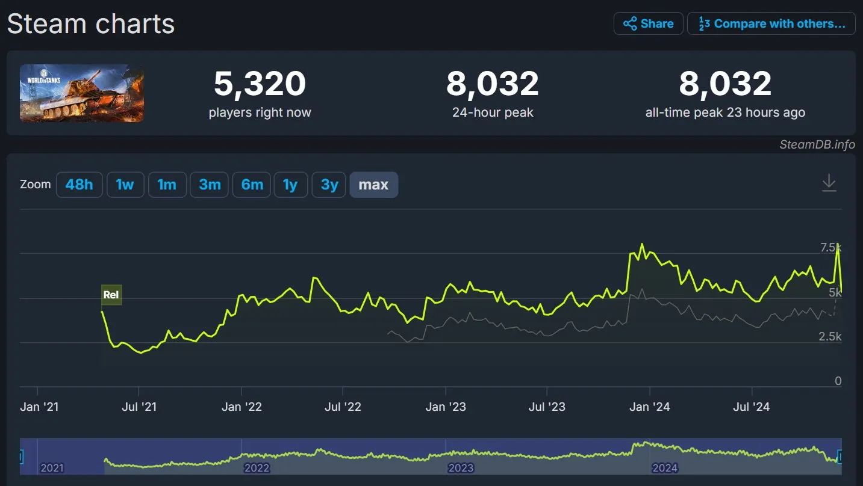Click the share icon inside the Share button
The height and width of the screenshot is (486, 863).
pos(630,23)
